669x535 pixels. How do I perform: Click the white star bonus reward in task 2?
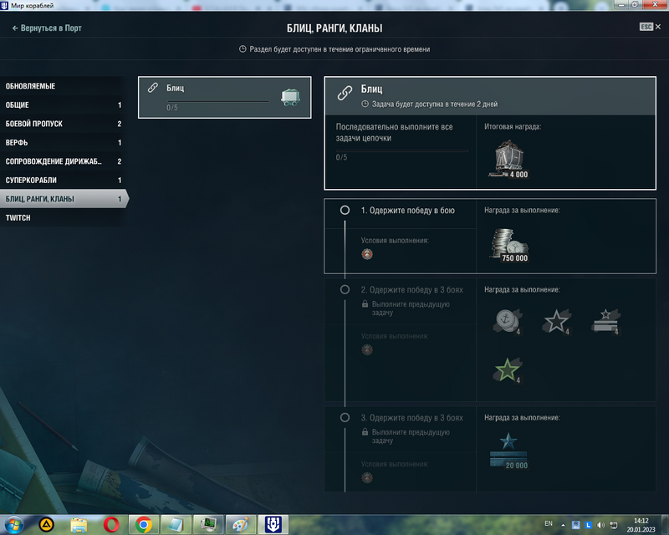coord(556,321)
